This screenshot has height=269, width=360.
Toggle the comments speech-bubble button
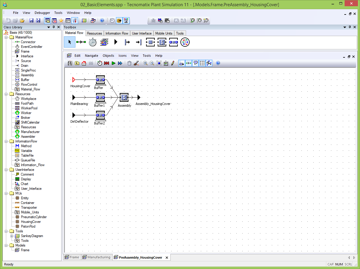tap(195, 63)
